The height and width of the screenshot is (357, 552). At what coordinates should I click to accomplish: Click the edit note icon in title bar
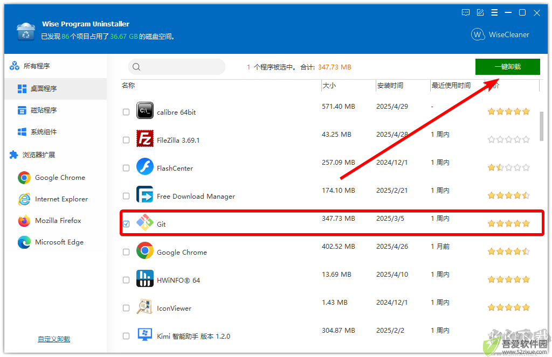pyautogui.click(x=480, y=13)
